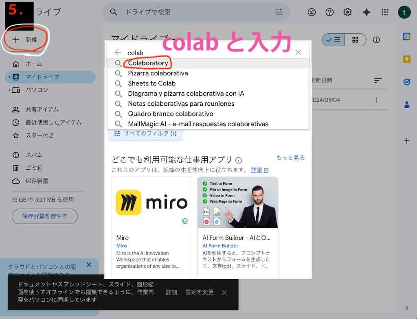The width and height of the screenshot is (417, 319).
Task: Open the Google Tasks side panel icon
Action: (x=406, y=82)
